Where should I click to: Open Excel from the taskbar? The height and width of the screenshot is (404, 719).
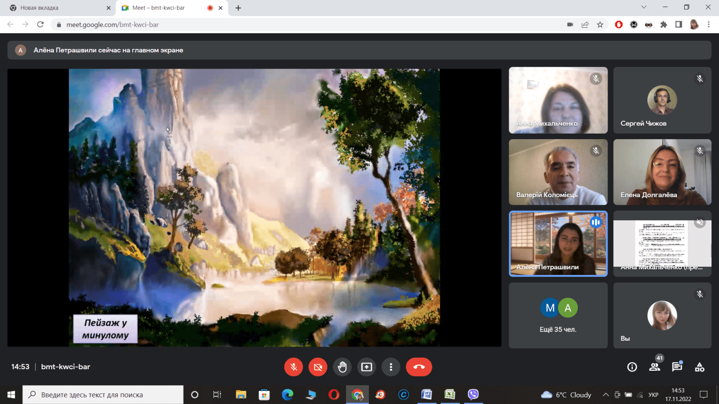[x=450, y=394]
